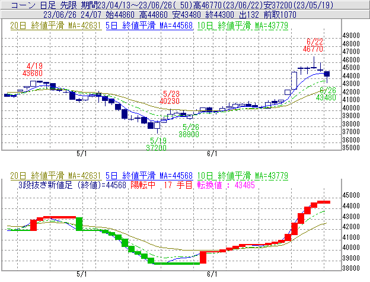
Task: Click the magenta '転換値 : 43485' text
Action: point(226,185)
